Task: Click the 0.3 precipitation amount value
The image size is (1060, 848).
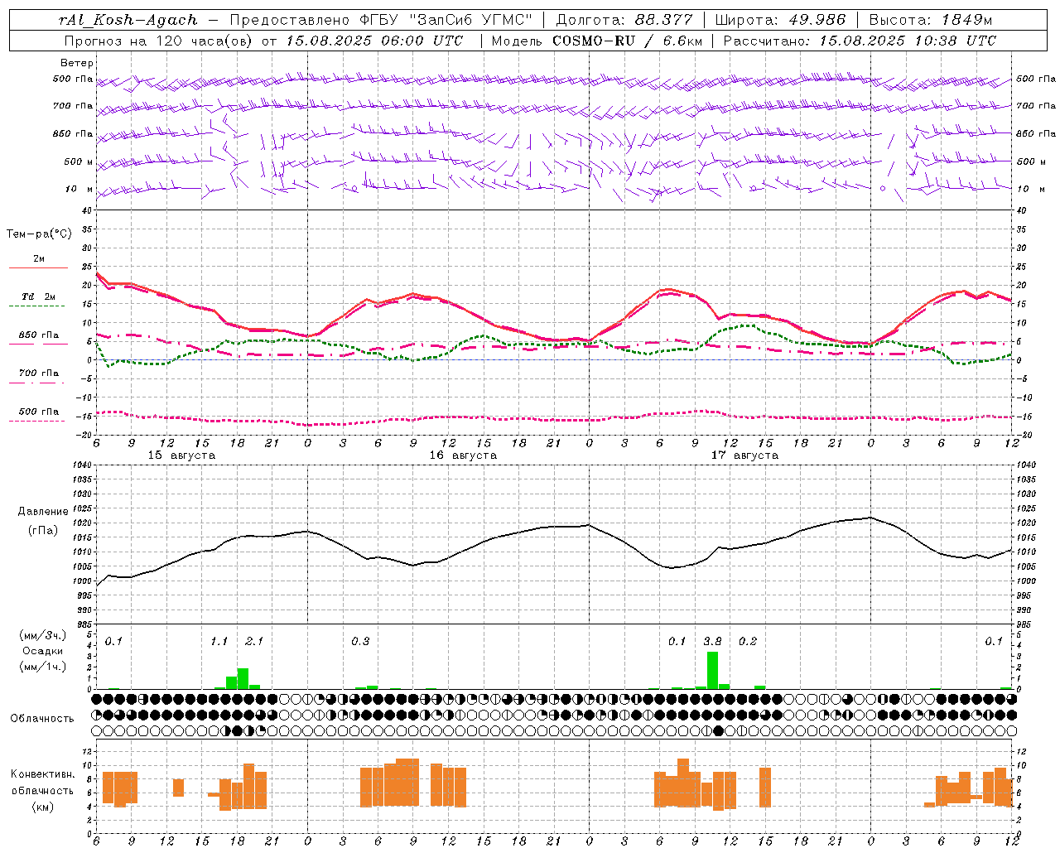Action: (x=360, y=641)
